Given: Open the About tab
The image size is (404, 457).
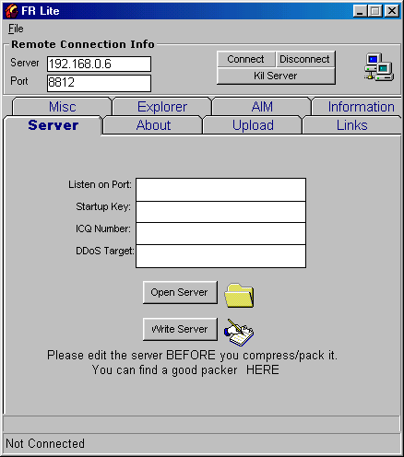Looking at the screenshot, I should coord(153,125).
